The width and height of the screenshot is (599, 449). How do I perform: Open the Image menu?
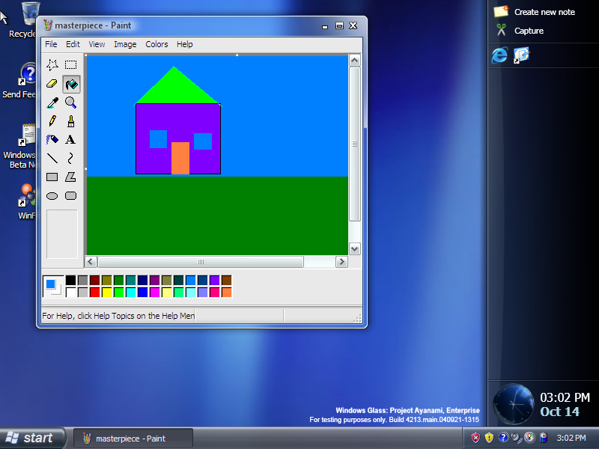pos(125,44)
